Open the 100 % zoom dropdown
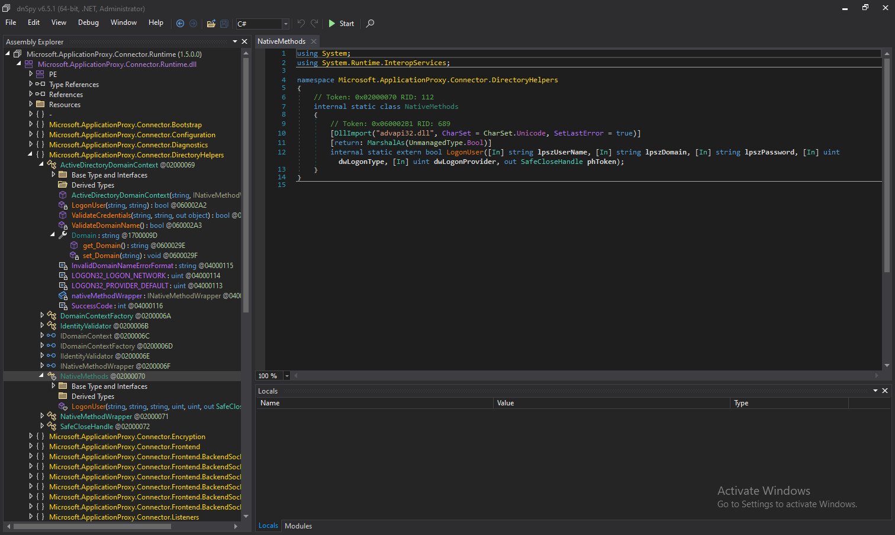The height and width of the screenshot is (535, 895). 287,376
